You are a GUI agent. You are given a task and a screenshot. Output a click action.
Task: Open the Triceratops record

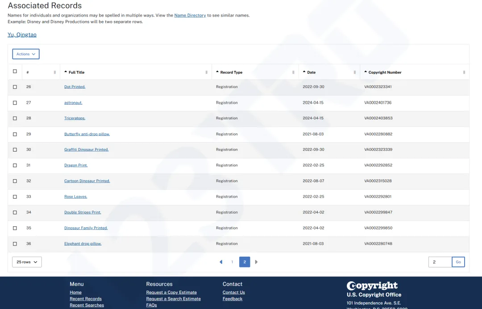[x=75, y=118]
